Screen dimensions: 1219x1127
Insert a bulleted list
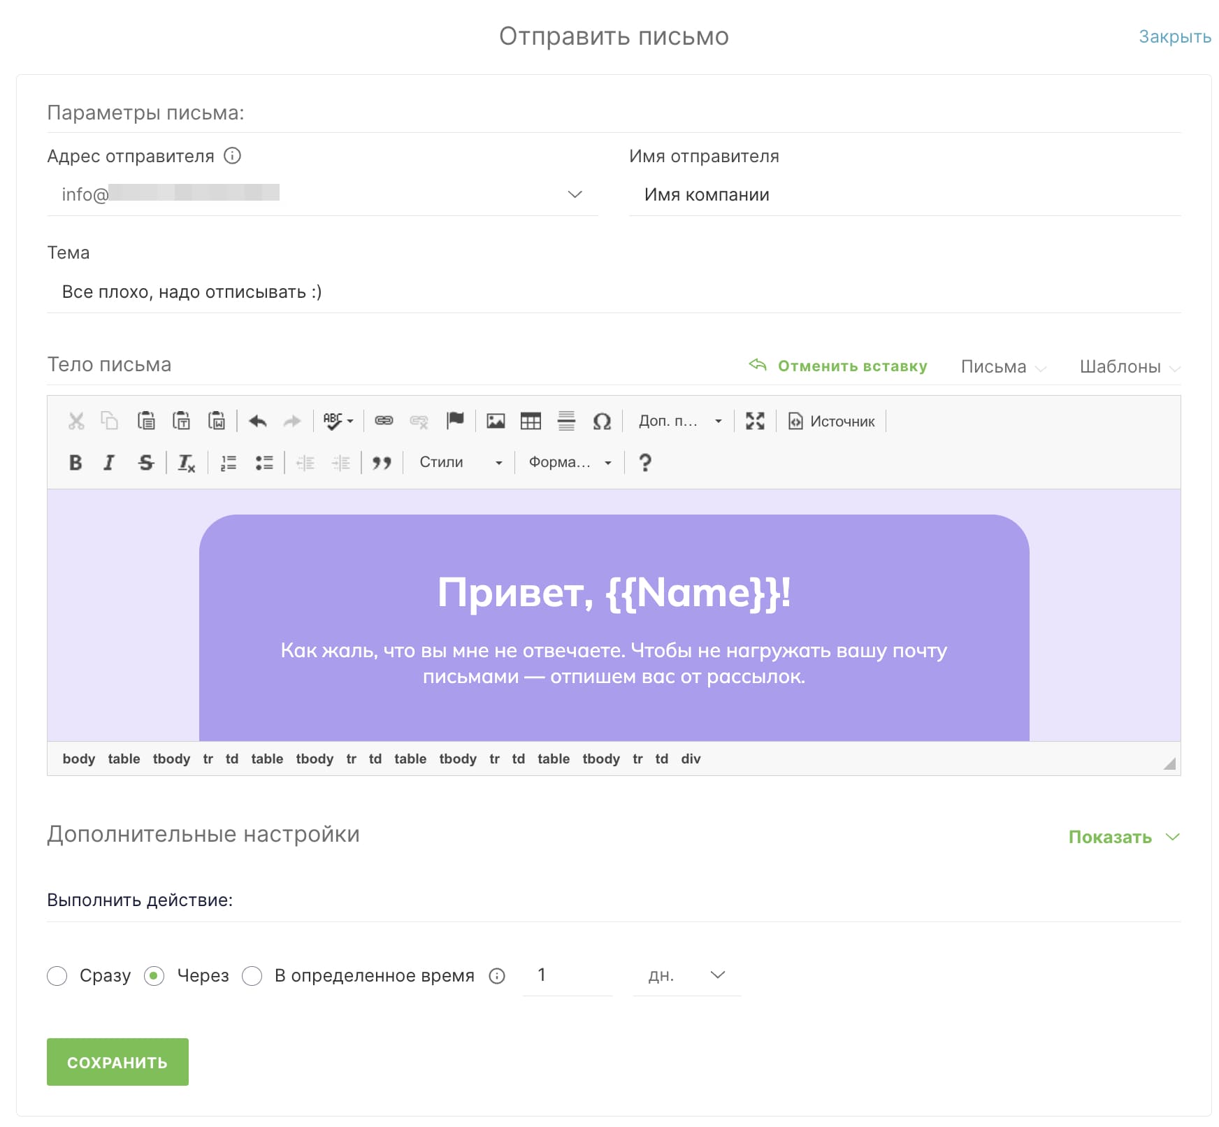tap(264, 462)
